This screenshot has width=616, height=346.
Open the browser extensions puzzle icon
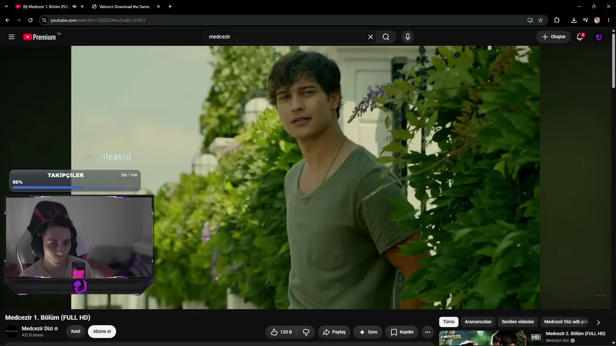(557, 20)
